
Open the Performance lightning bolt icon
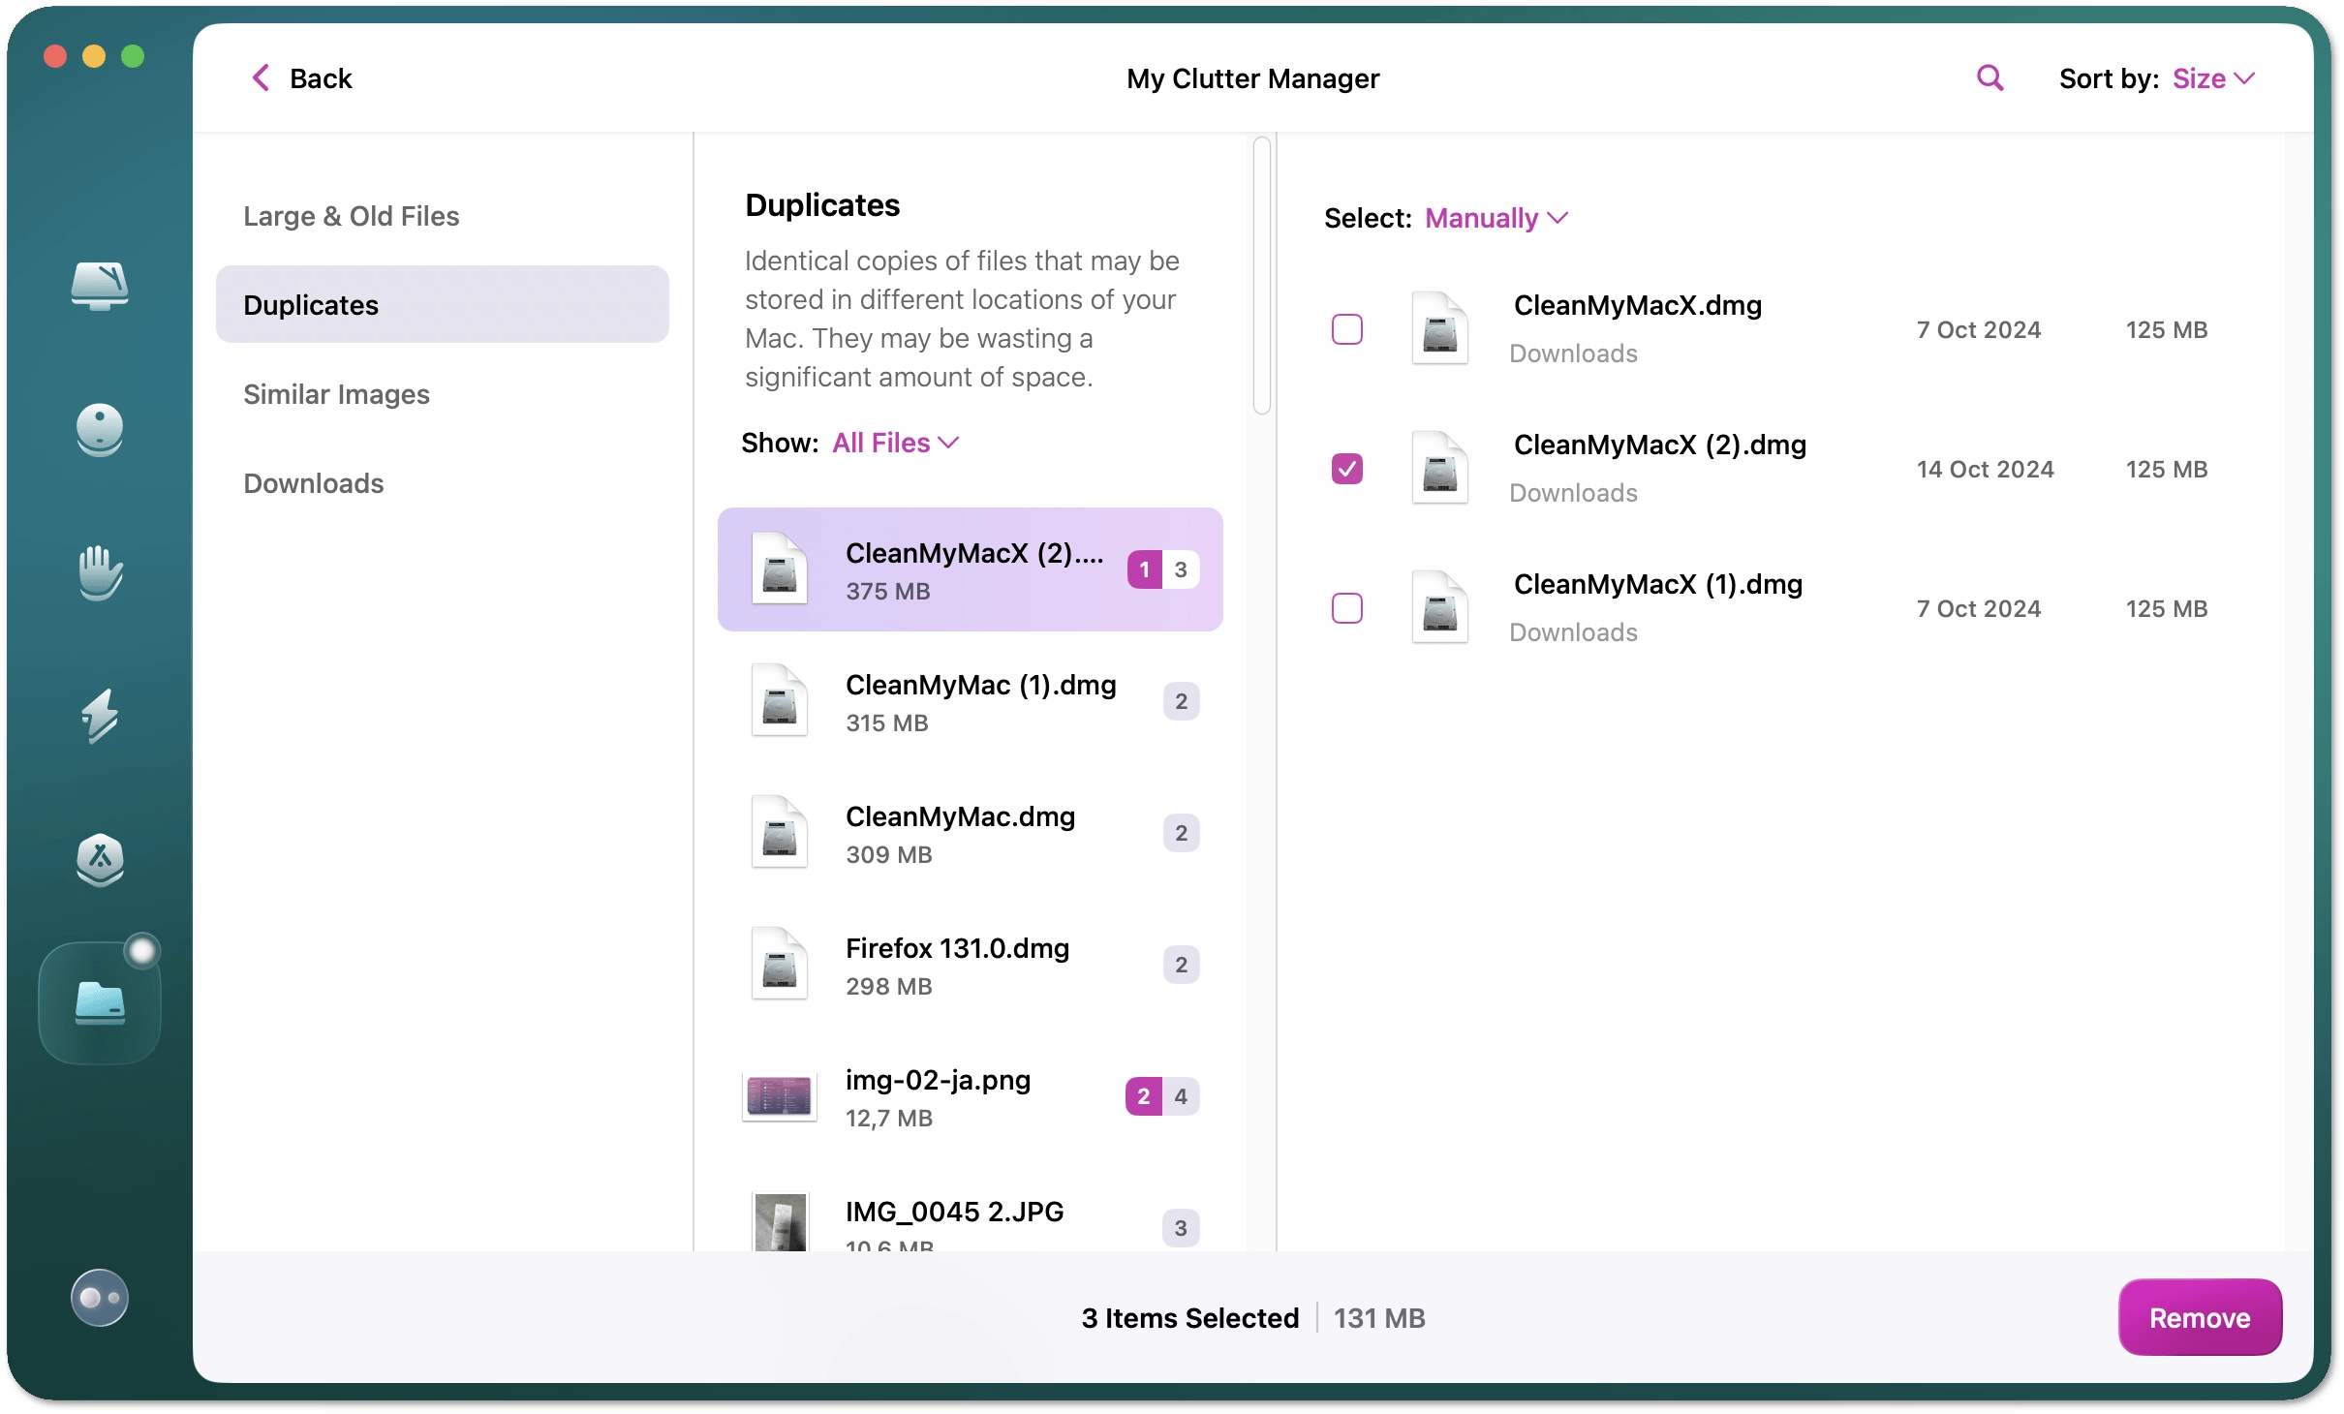click(100, 716)
